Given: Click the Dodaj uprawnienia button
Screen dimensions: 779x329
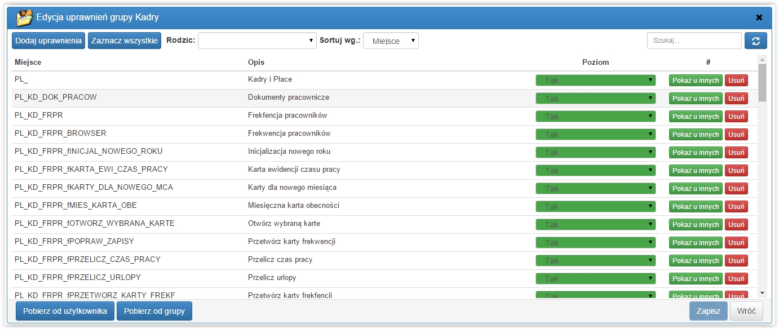Looking at the screenshot, I should click(x=48, y=41).
